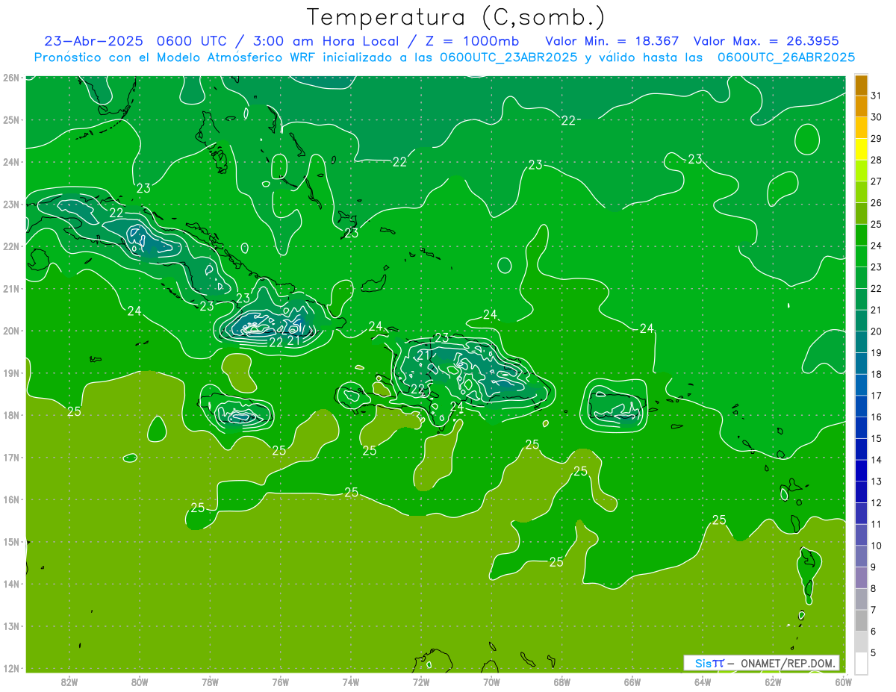Click the '62W' longitude axis label
This screenshot has height=692, width=896.
(x=773, y=682)
